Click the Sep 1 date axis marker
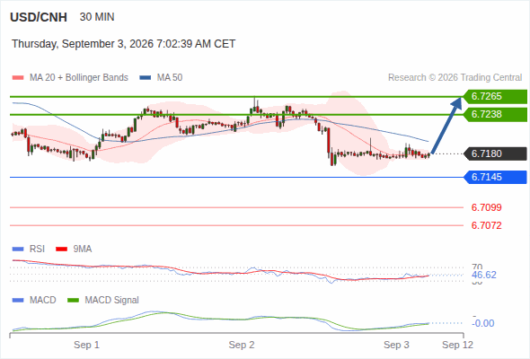This screenshot has height=359, width=530. point(86,345)
